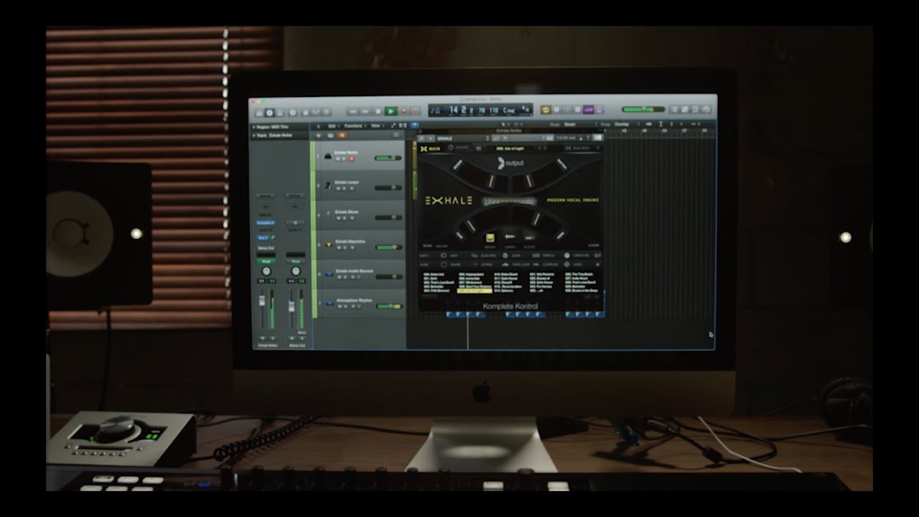Select the LOOPS mode icon in Exhale
The image size is (919, 517).
point(509,237)
